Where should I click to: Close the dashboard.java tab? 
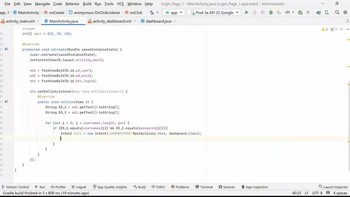tap(175, 21)
